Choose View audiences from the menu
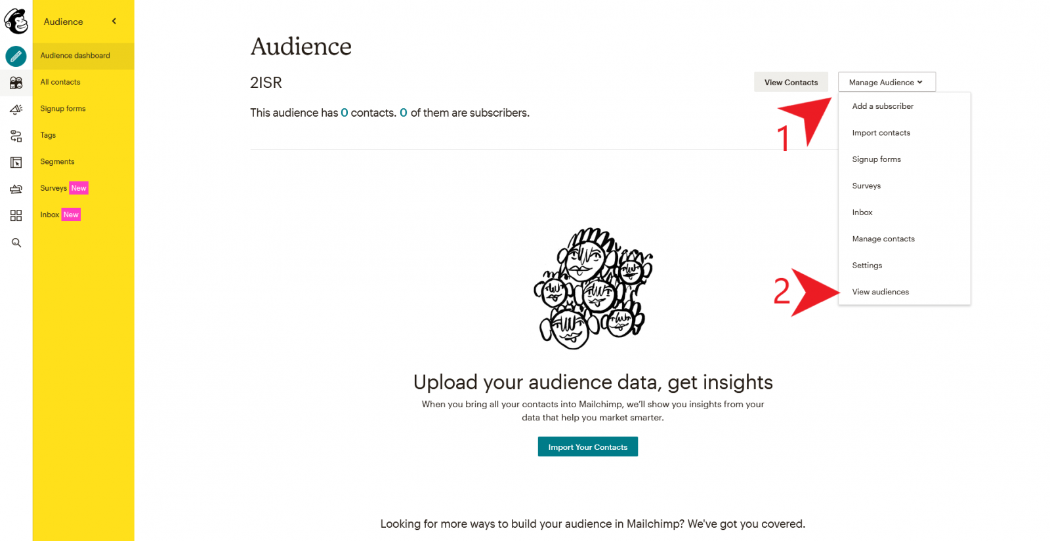The height and width of the screenshot is (541, 1050). click(880, 291)
